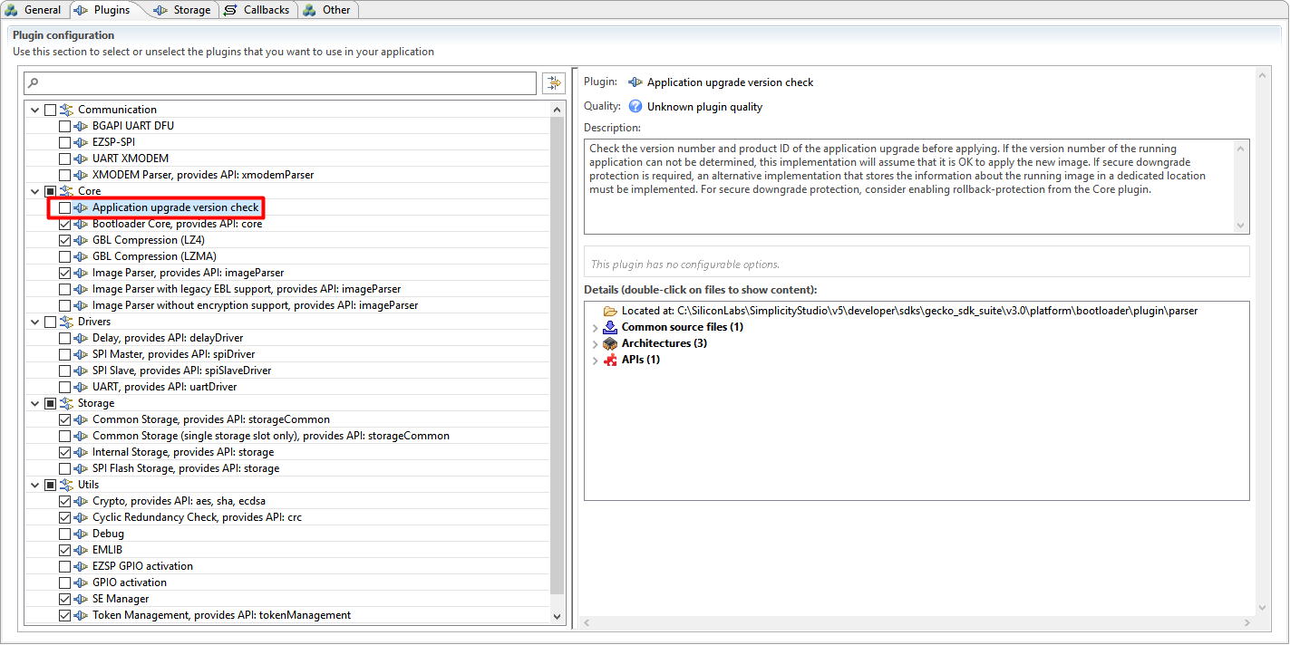Click the Unknown plugin quality question icon
Image resolution: width=1290 pixels, height=645 pixels.
pyautogui.click(x=635, y=107)
